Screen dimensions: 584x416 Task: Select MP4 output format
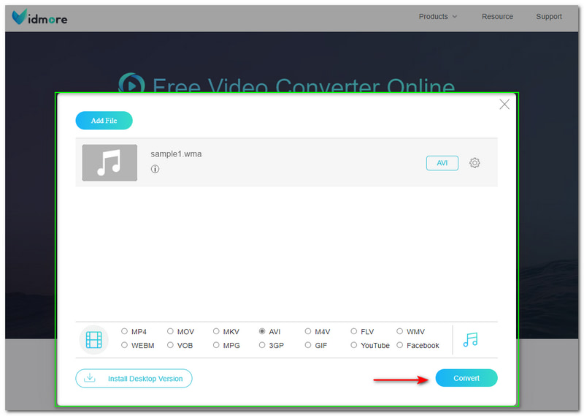(x=125, y=332)
